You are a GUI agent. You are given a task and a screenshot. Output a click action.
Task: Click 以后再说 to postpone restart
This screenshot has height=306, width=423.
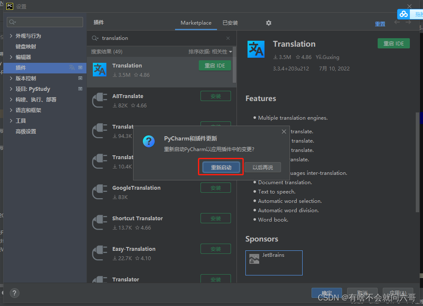point(263,168)
